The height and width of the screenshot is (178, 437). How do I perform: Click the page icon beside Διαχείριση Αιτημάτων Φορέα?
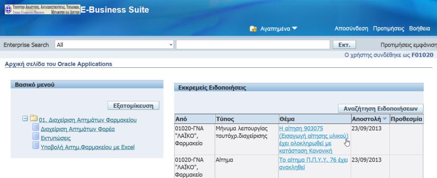pos(36,128)
